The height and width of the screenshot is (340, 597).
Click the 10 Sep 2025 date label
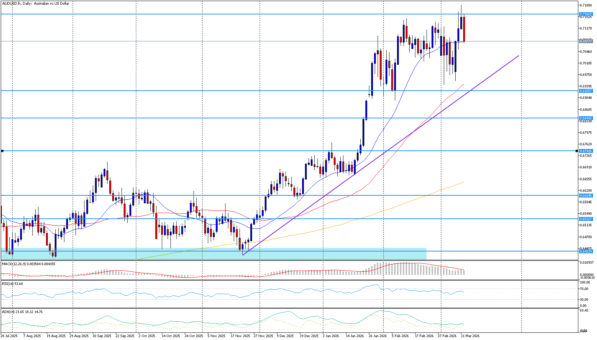coord(102,336)
